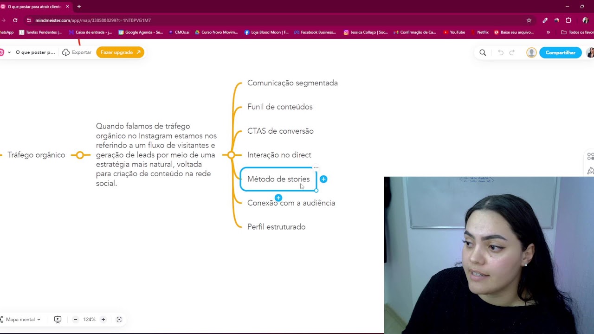This screenshot has height=334, width=594.
Task: Collapse the Tráfego orgânico branch node
Action: [x=80, y=155]
